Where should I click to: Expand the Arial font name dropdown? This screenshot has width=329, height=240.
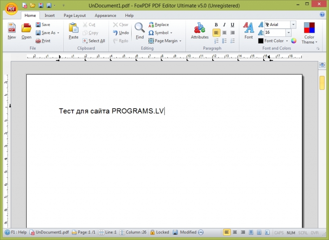[293, 25]
